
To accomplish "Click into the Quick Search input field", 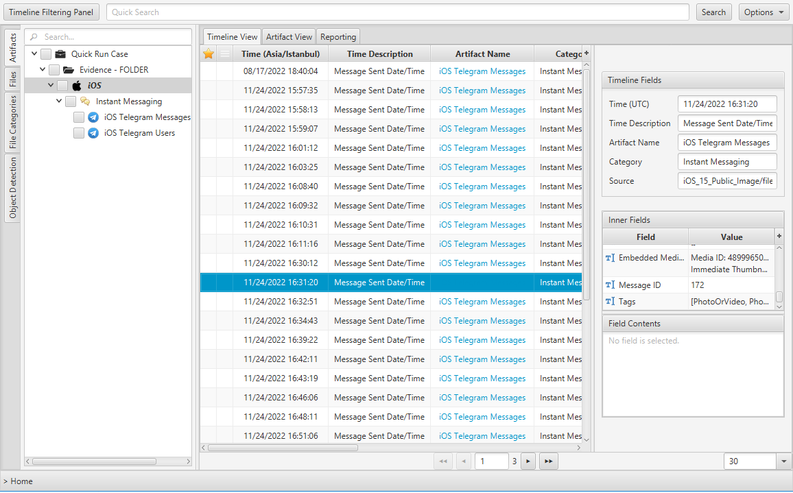I will click(398, 12).
